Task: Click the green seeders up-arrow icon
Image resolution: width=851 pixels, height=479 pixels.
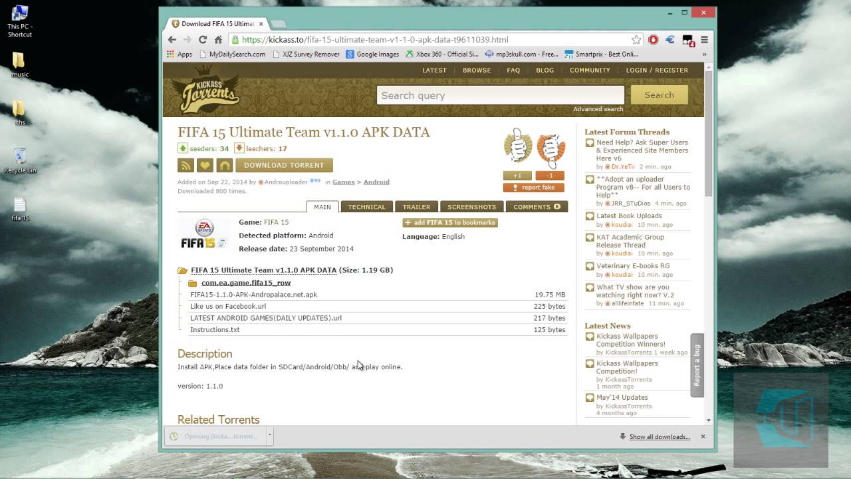Action: coord(183,148)
